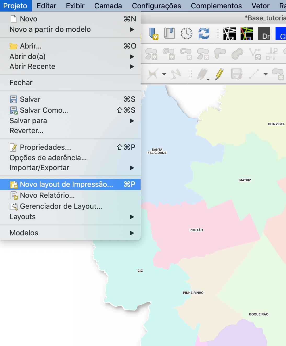Expand the Abrir Recente submenu
This screenshot has width=286, height=346.
(x=32, y=67)
